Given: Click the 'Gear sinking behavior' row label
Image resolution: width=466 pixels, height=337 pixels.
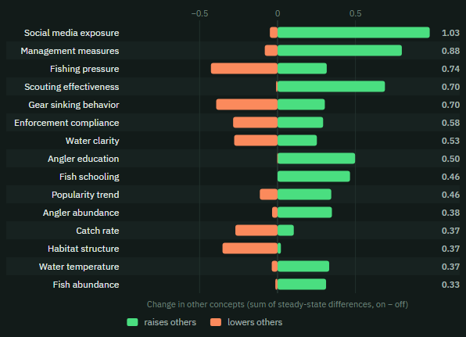Looking at the screenshot, I should click(73, 105).
